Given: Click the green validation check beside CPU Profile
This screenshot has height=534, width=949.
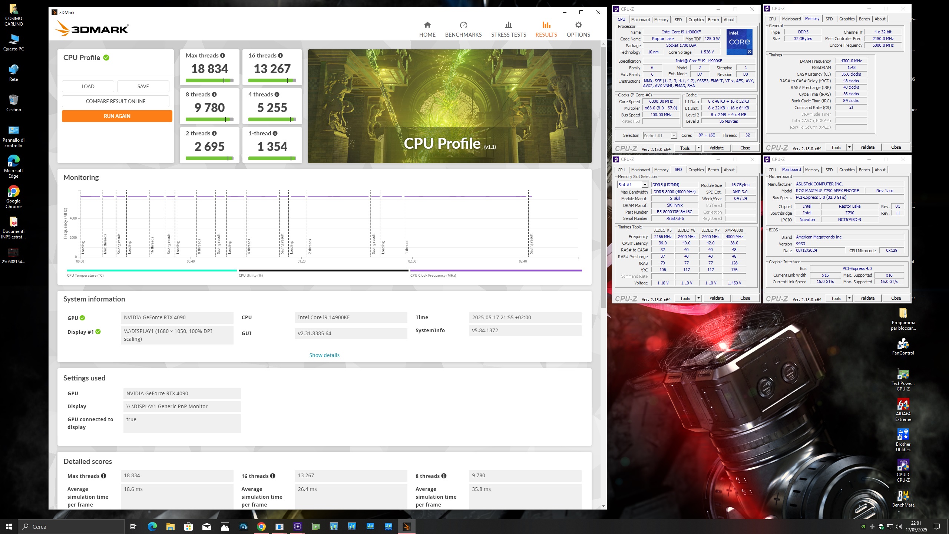Looking at the screenshot, I should click(x=106, y=57).
